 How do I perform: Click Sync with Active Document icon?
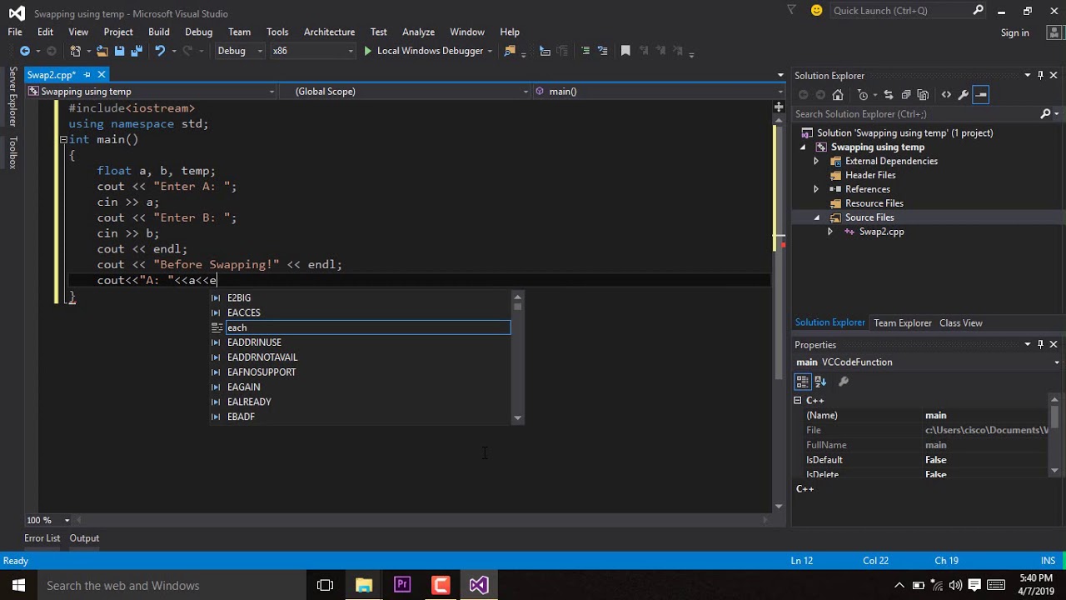coord(889,95)
